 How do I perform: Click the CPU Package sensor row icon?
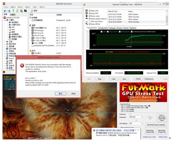coord(33,30)
